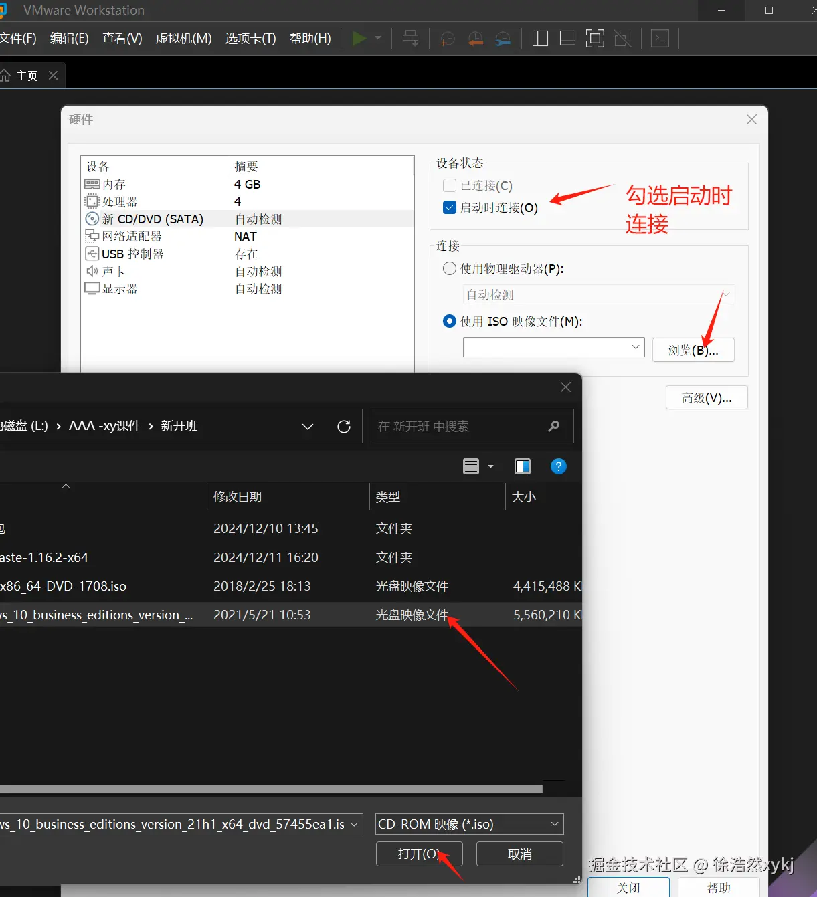Click the 新开班 breadcrumb segment
Viewport: 817px width, 897px height.
[x=179, y=426]
